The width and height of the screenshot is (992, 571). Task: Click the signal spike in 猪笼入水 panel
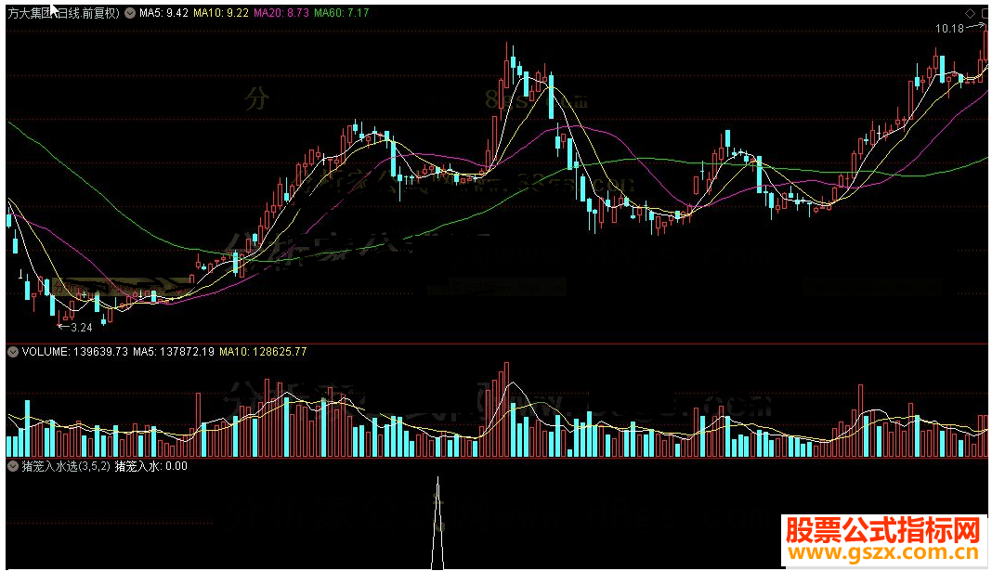click(x=437, y=524)
